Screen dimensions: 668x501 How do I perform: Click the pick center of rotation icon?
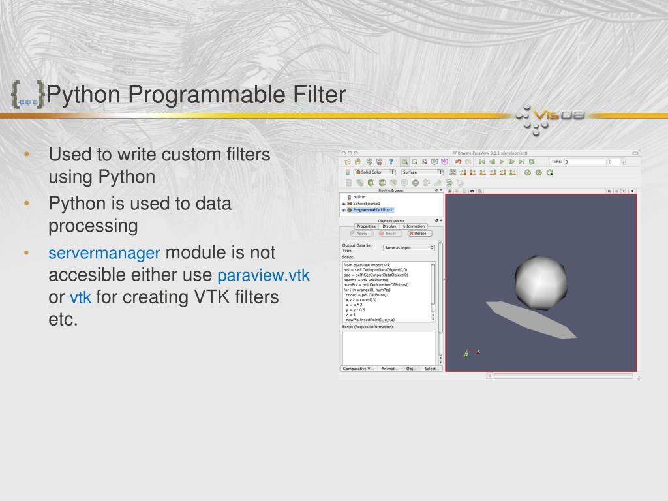point(550,172)
